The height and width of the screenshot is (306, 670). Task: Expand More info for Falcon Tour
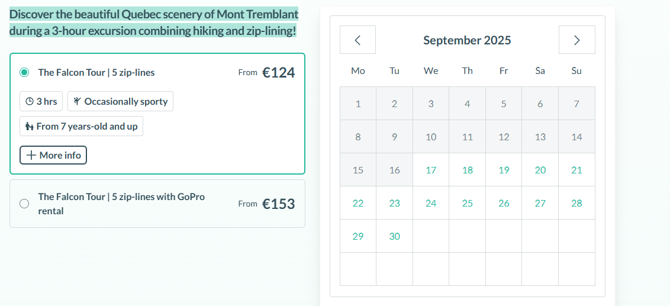tap(53, 155)
